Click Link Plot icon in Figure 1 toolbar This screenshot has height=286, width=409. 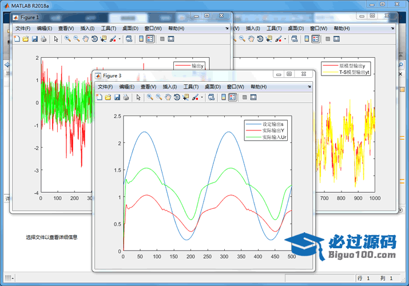point(129,39)
